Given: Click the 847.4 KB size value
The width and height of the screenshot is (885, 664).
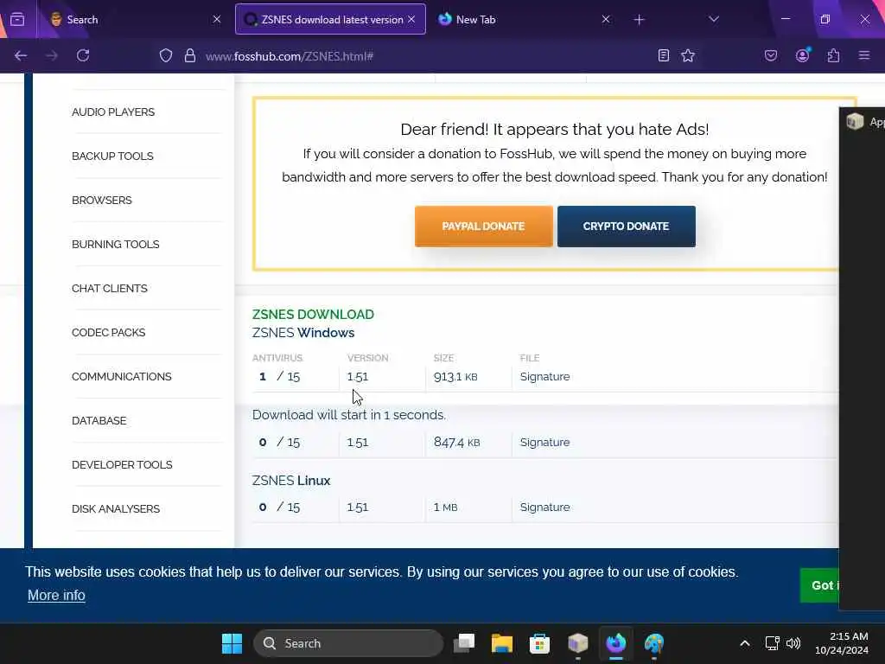Looking at the screenshot, I should click(x=456, y=442).
